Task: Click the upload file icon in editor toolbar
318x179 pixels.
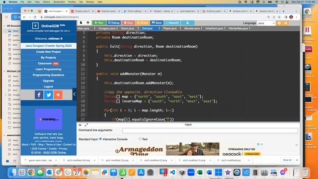Action: coord(88,23)
